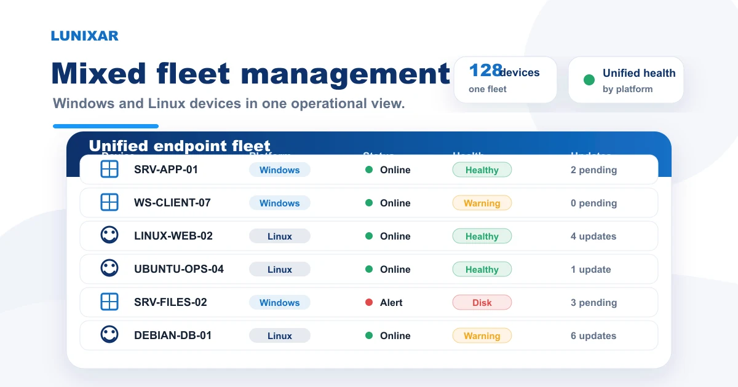Select the Windows tag for WS-CLIENT-07
Image resolution: width=738 pixels, height=387 pixels.
280,203
